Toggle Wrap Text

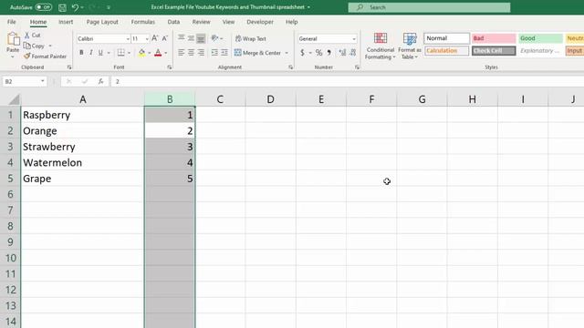click(x=251, y=38)
